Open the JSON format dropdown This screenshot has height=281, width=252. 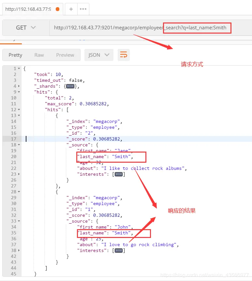(99, 55)
